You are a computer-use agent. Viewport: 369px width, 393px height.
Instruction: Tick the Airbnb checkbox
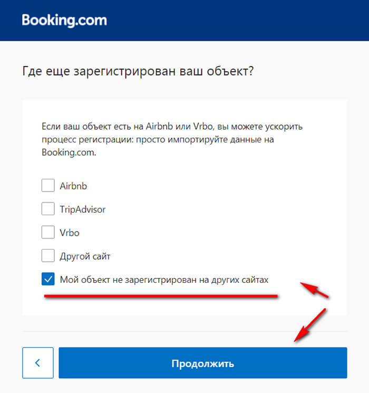[x=48, y=186]
